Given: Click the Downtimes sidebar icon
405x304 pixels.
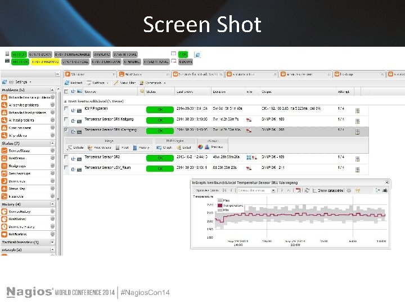Looking at the screenshot, I should (4, 181).
